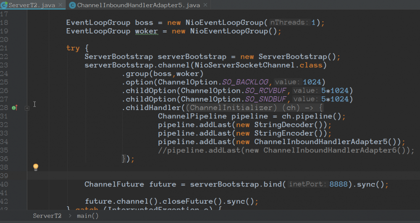Click NioServerSocketChannel on line 23
420x223 pixels.
coord(244,65)
